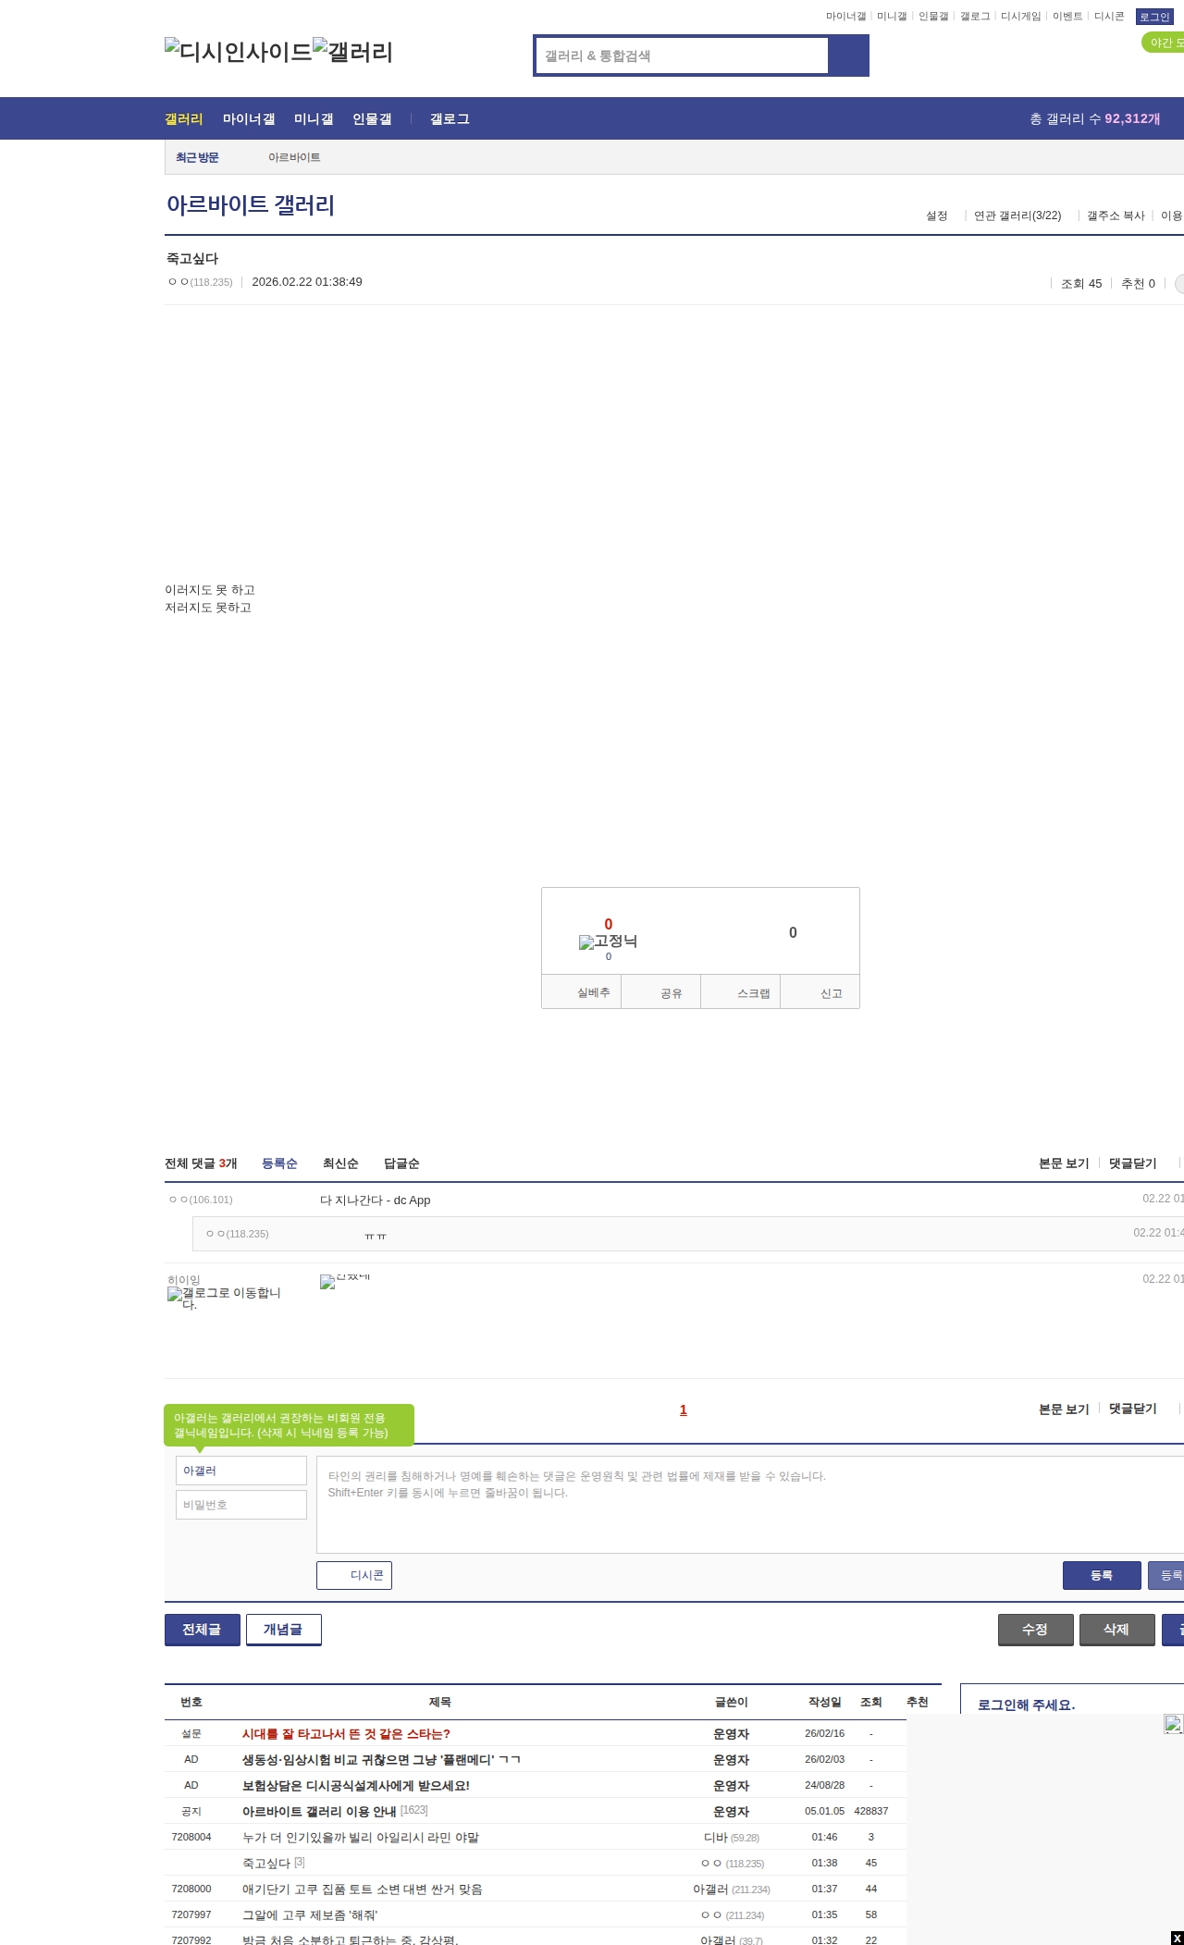Screen dimensions: 1184x1945
Task: Expand 연관 갤러리(3/22) list
Action: coord(1017,215)
